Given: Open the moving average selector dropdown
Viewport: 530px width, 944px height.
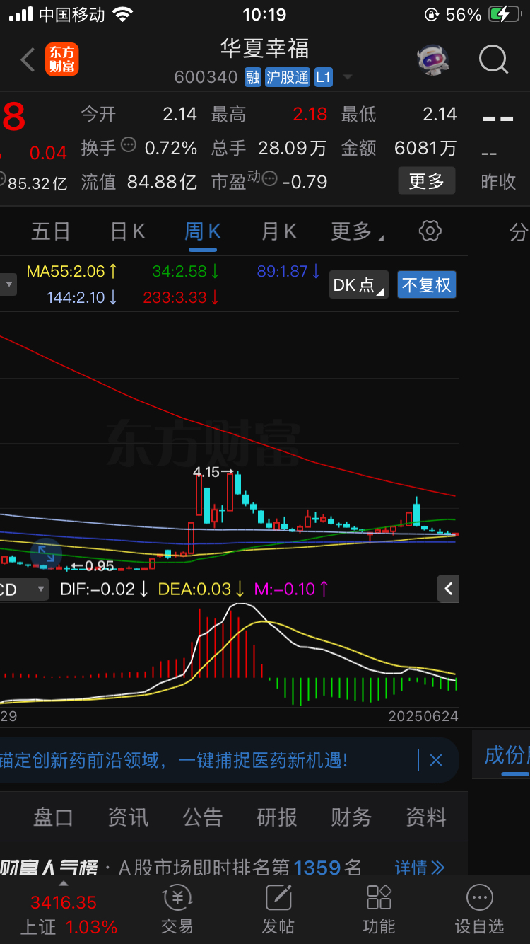Looking at the screenshot, I should [x=8, y=285].
